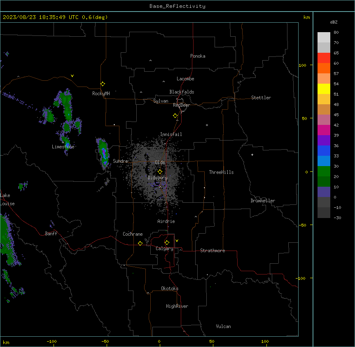Click the yellow diamond marker below Cochrane
Screen dimensions: 355x347
pos(140,243)
